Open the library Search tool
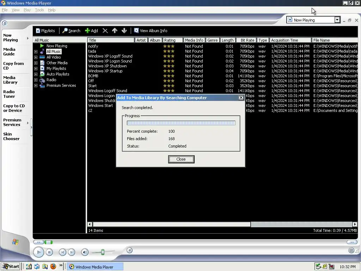This screenshot has width=361, height=271. pyautogui.click(x=71, y=31)
